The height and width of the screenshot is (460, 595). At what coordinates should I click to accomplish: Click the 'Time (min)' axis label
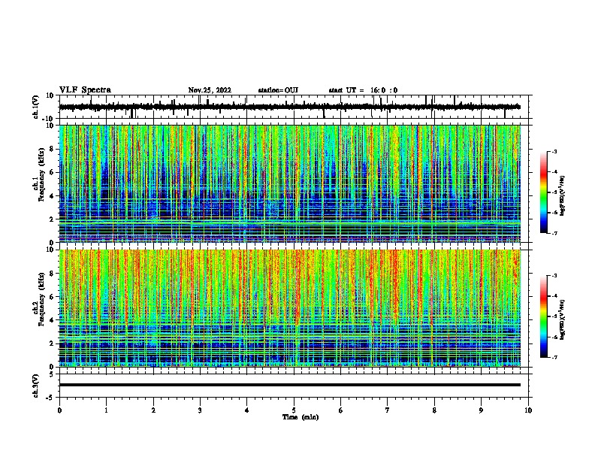coord(301,417)
